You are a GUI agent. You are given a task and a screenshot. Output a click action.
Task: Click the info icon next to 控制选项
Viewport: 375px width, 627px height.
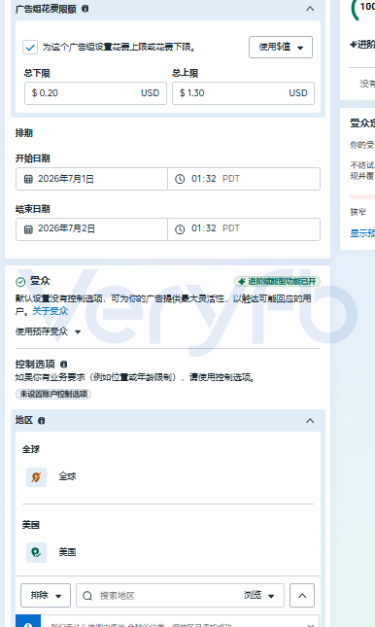[63, 365]
